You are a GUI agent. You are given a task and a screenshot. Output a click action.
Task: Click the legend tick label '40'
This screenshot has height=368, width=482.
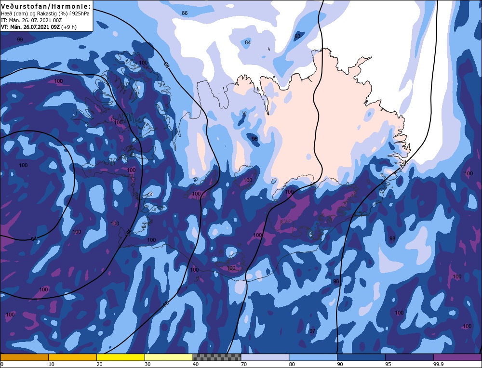tap(196, 364)
